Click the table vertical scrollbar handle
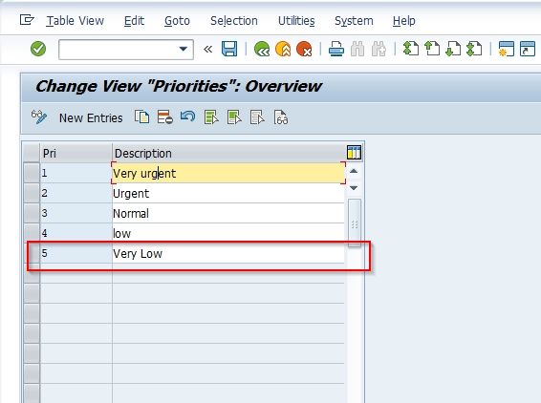The height and width of the screenshot is (403, 541). point(355,223)
